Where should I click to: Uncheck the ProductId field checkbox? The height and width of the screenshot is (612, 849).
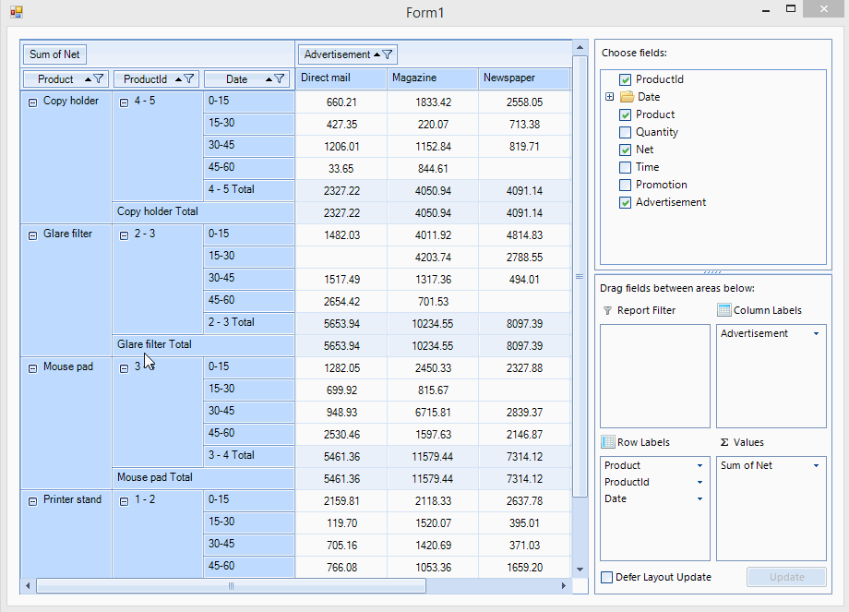pyautogui.click(x=626, y=79)
